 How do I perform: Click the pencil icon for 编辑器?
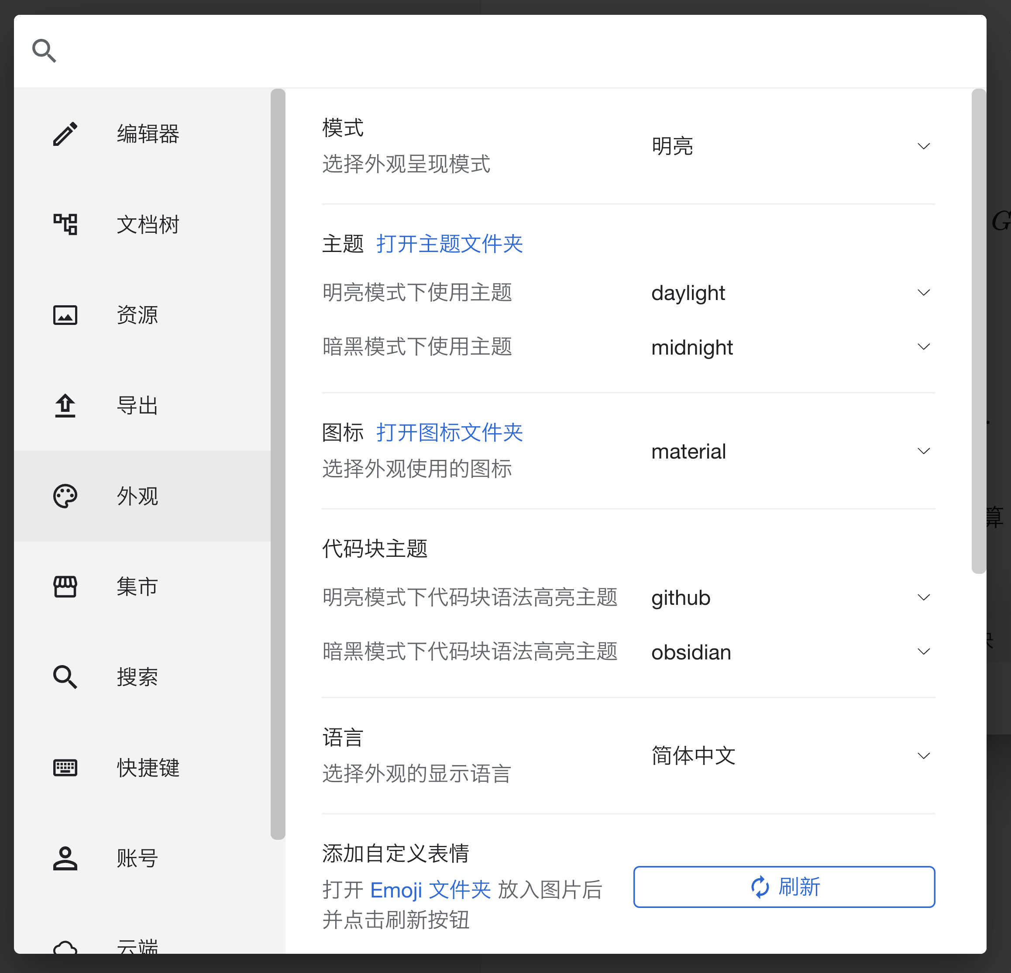coord(65,134)
